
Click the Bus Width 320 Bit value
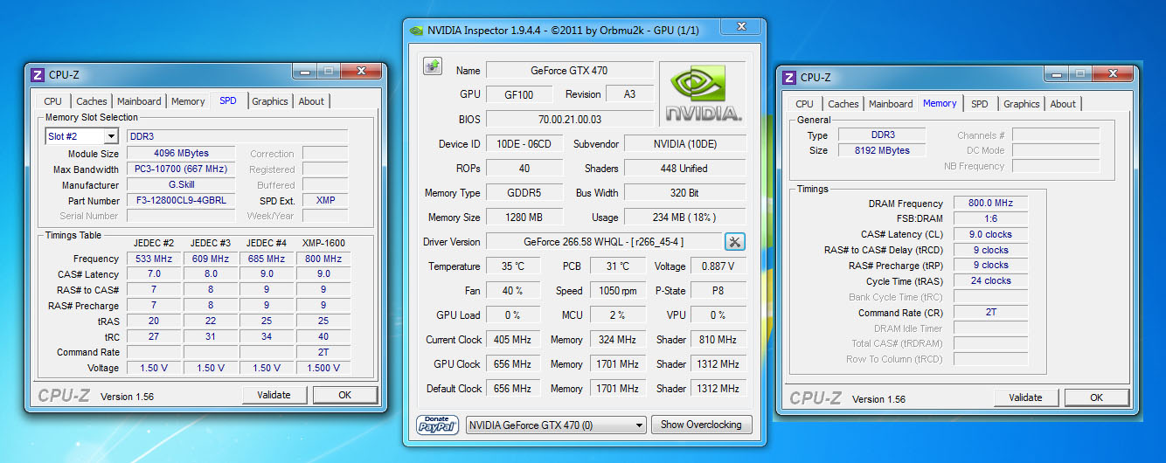click(x=685, y=192)
